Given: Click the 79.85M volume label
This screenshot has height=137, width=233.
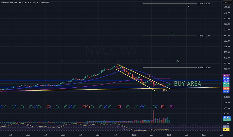Looking at the screenshot, I should click(227, 117).
